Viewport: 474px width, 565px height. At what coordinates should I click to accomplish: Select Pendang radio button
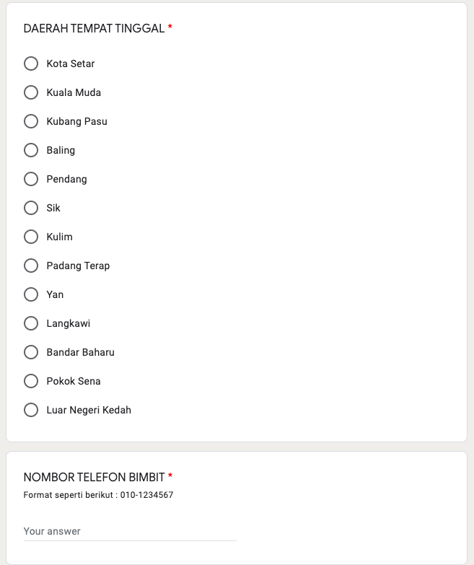pyautogui.click(x=31, y=179)
